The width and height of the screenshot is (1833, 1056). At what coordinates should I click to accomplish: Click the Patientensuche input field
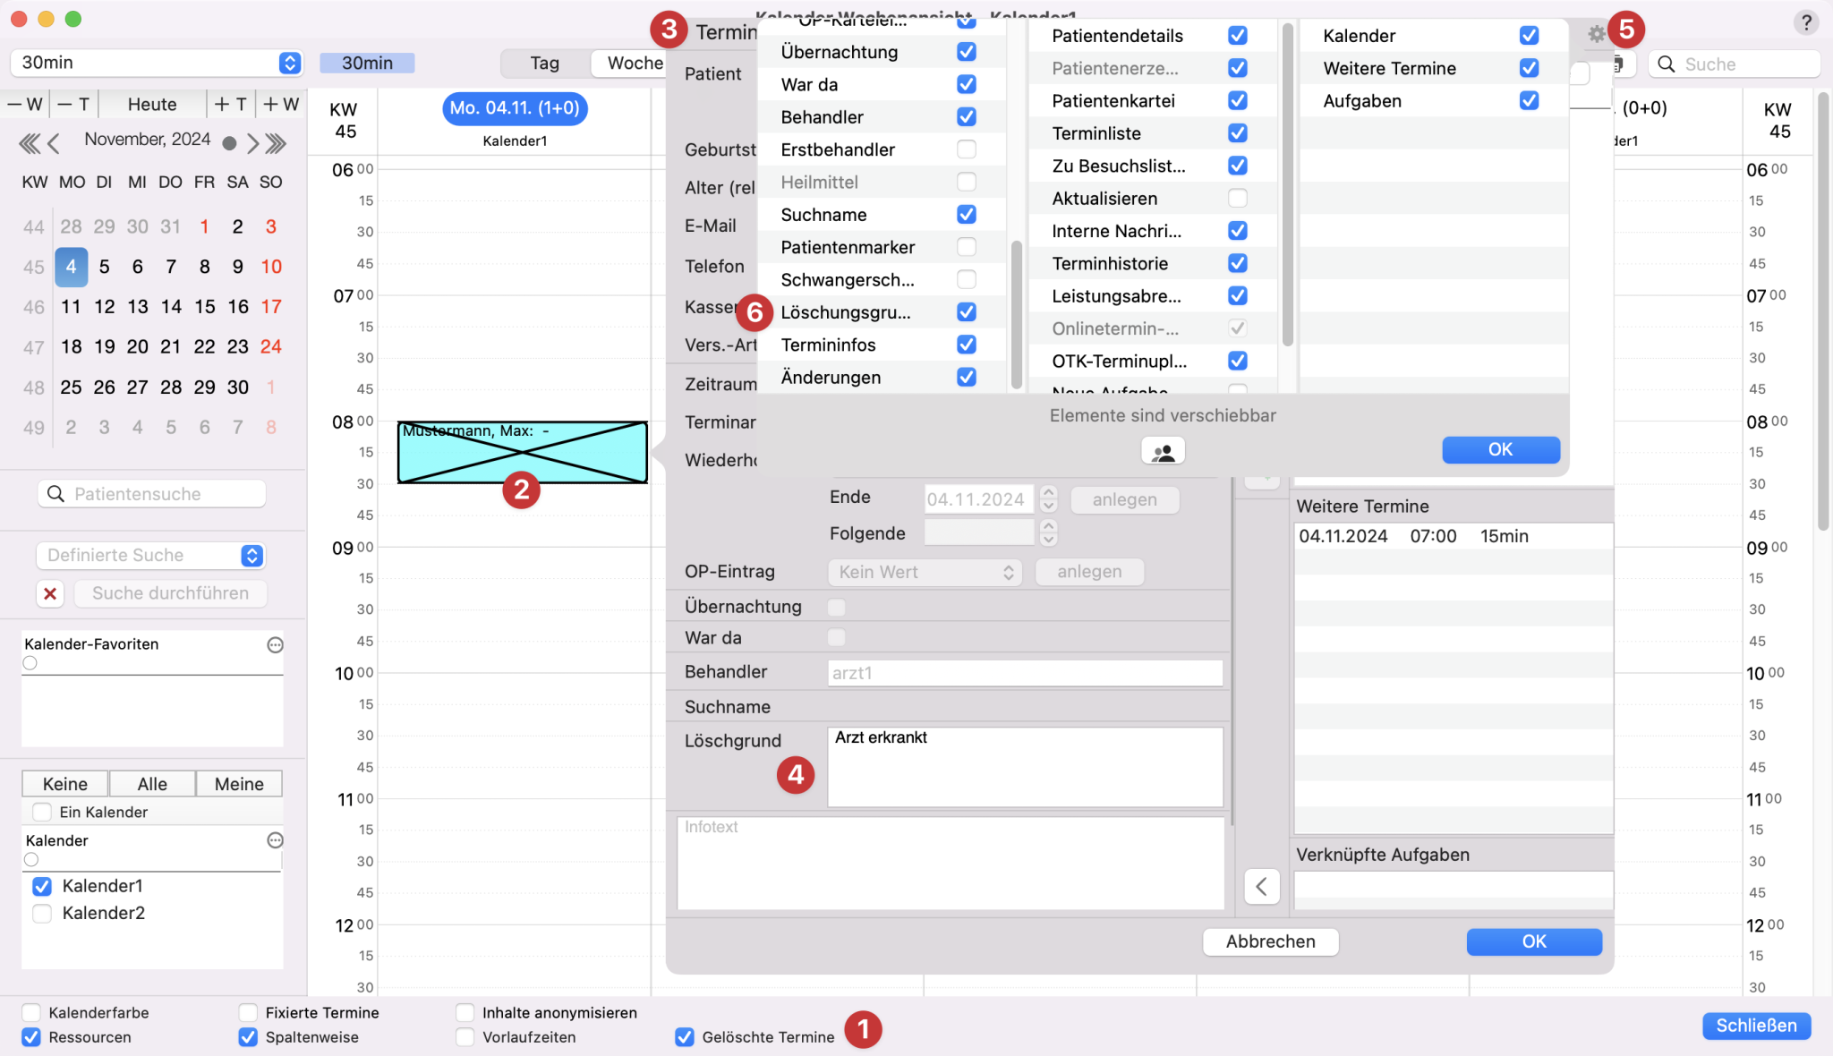[x=151, y=494]
